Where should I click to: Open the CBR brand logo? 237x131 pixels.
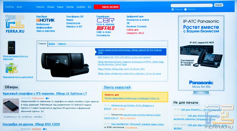pos(105,20)
